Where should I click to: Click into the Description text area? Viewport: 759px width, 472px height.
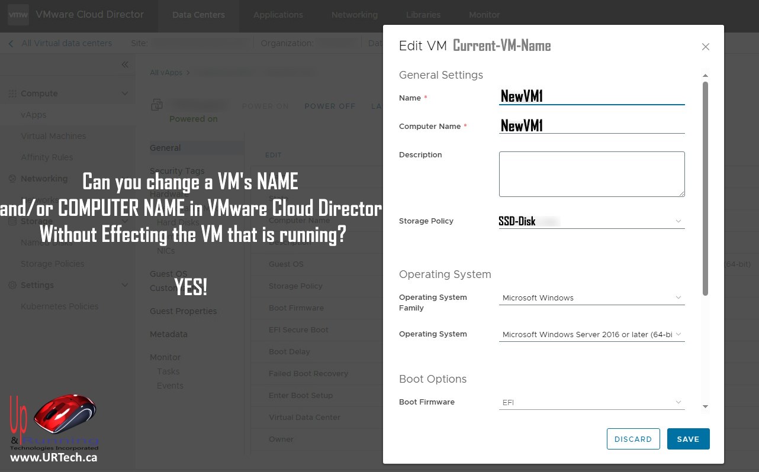coord(591,174)
